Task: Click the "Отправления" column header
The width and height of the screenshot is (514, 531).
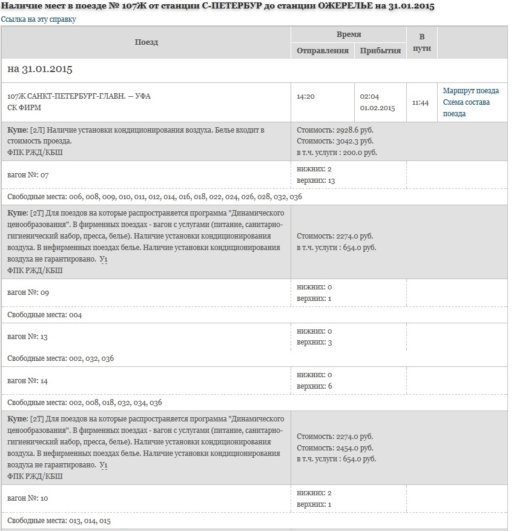Action: point(322,50)
